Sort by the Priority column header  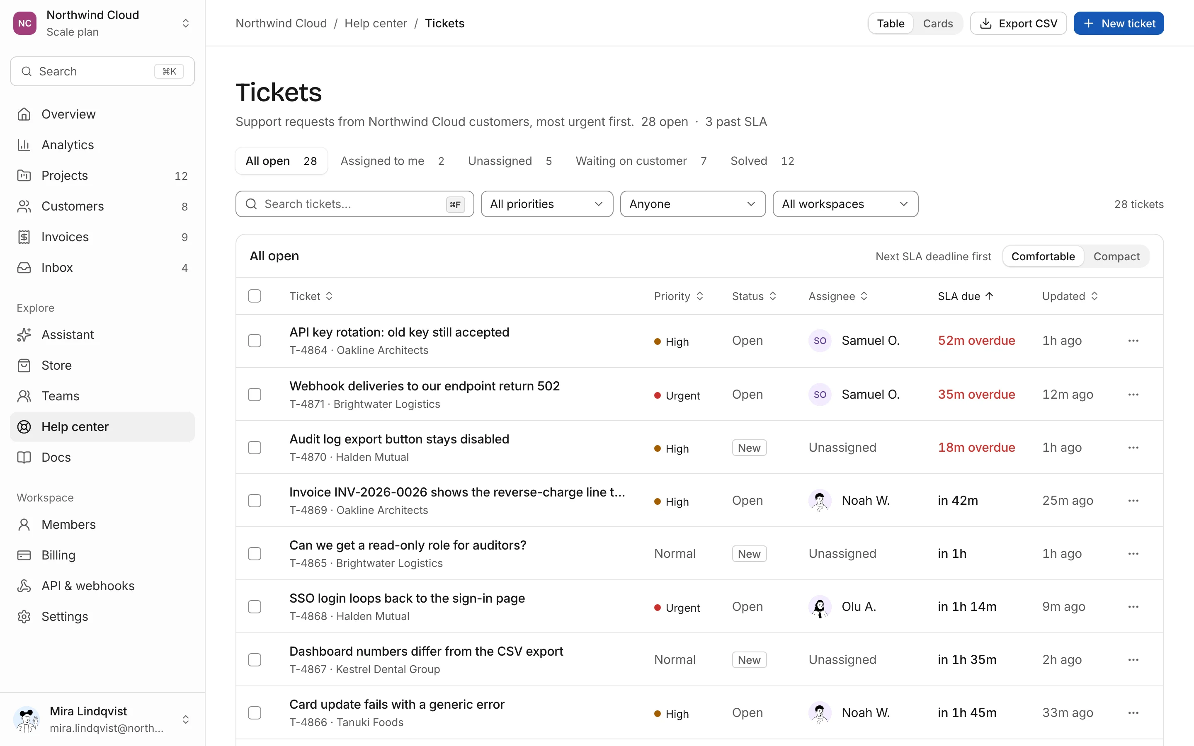click(x=678, y=296)
